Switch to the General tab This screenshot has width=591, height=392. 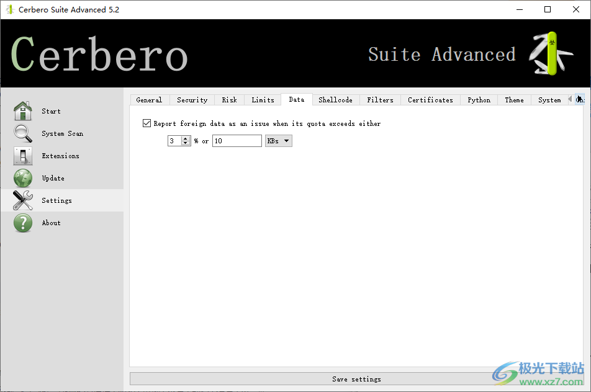point(149,100)
